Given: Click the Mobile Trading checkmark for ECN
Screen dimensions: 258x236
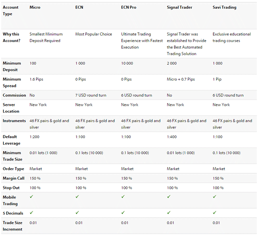Looking at the screenshot, I should coord(77,196).
